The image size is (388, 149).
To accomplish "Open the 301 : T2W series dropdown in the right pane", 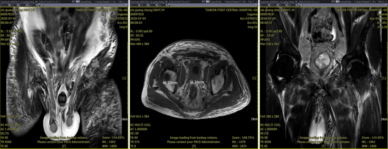I will coord(380,2).
